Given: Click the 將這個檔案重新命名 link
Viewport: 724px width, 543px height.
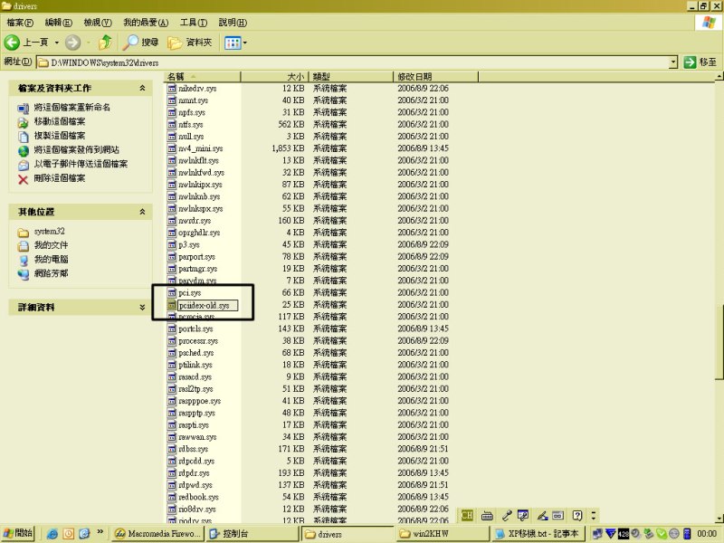Looking at the screenshot, I should pos(72,107).
